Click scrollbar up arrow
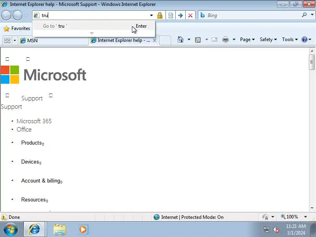The width and height of the screenshot is (316, 237). [x=312, y=51]
